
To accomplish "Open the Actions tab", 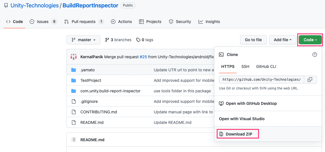I will point(121,22).
